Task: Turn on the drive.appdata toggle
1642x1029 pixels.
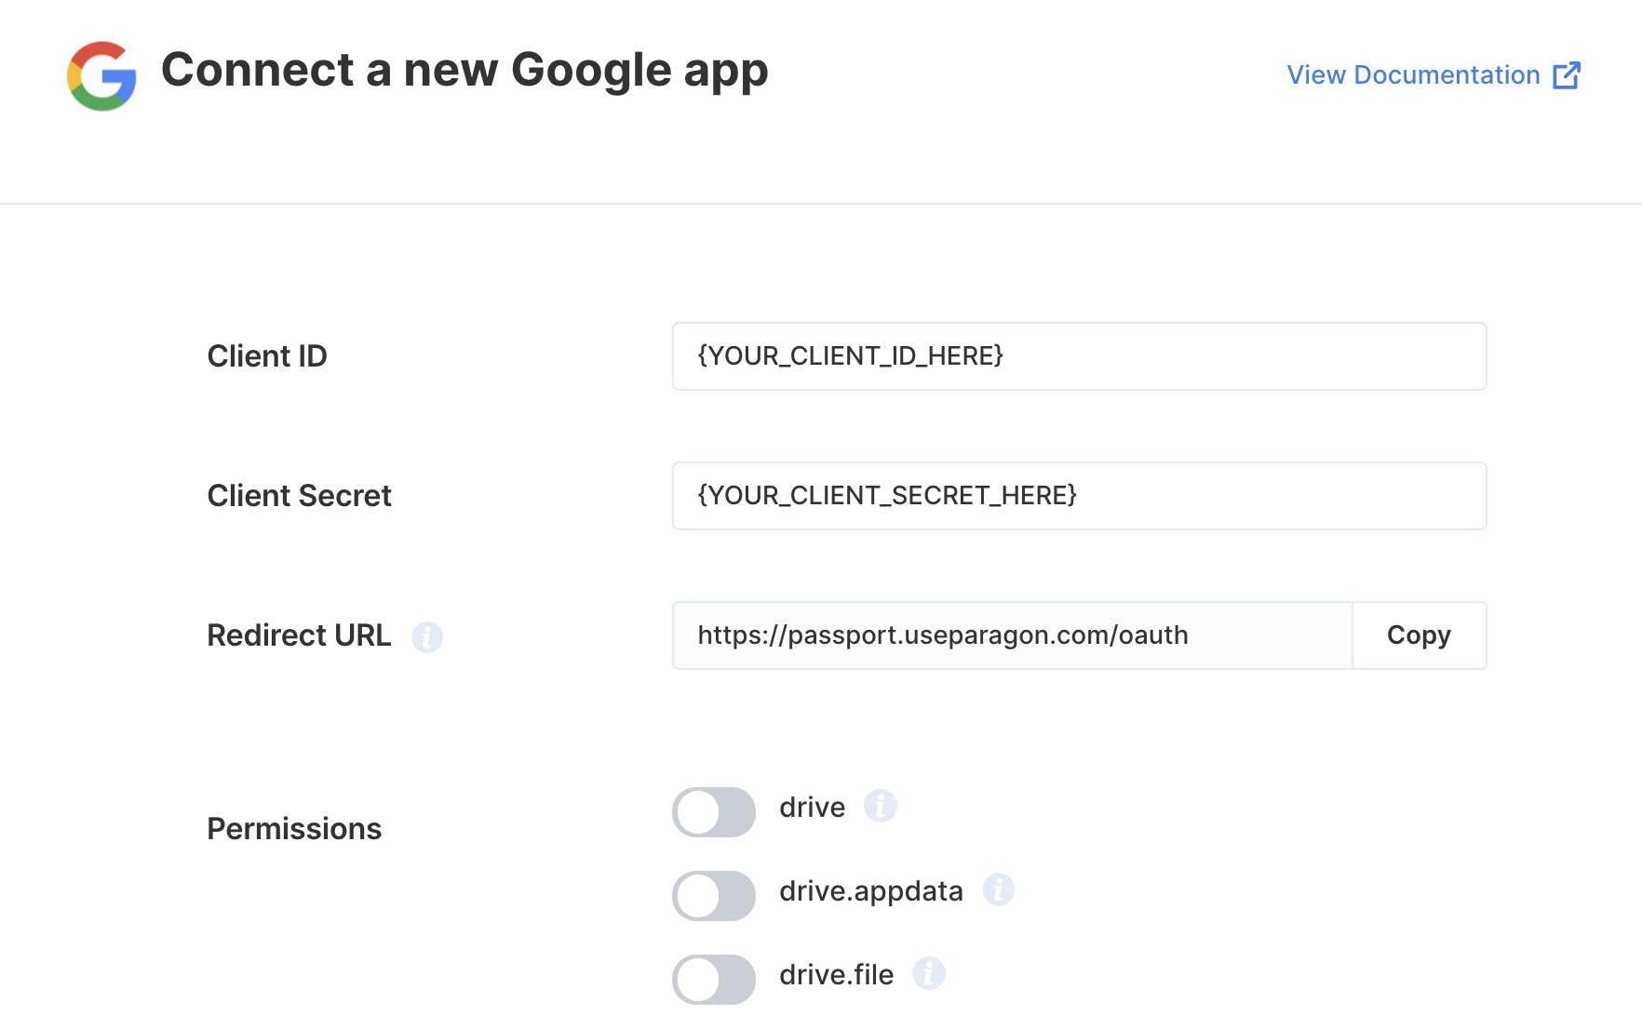Action: point(714,896)
